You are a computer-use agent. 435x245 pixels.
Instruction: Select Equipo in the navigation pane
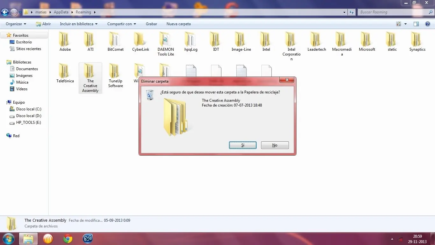19,102
